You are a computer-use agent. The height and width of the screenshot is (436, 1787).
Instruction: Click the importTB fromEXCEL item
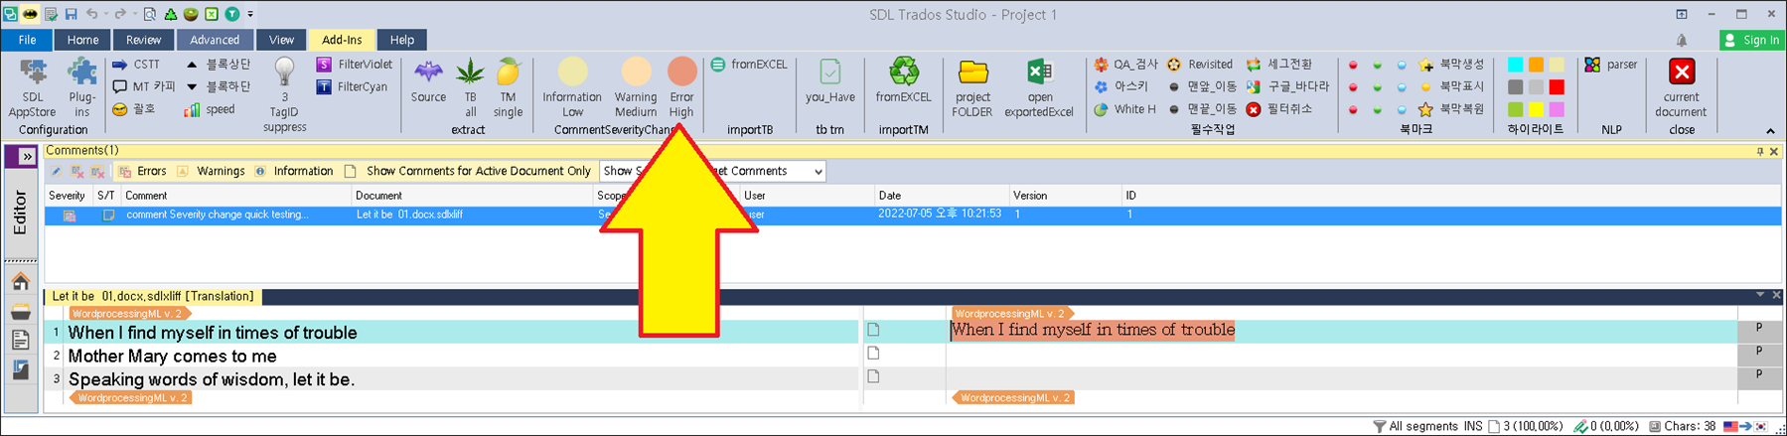pos(749,65)
